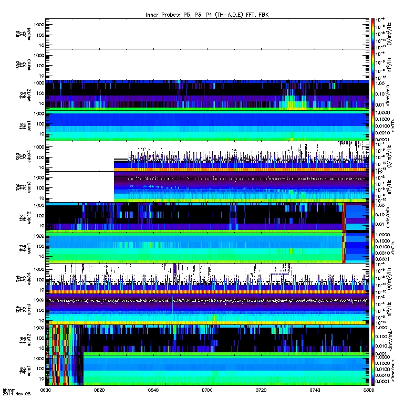Select the the fbk edc12 panel label
The width and height of the screenshot is (394, 420).
[25, 340]
